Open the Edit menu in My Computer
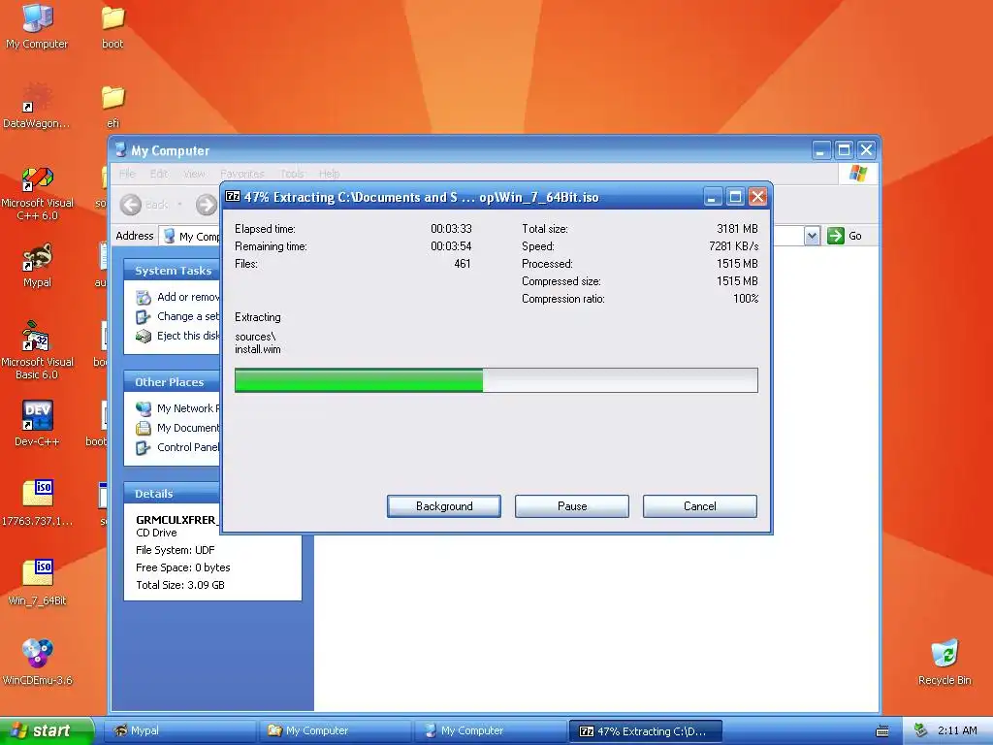 pyautogui.click(x=158, y=174)
